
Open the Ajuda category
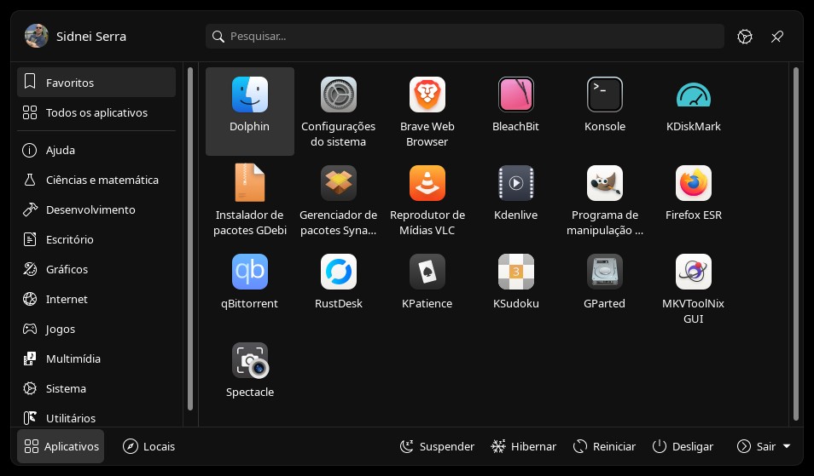(x=96, y=150)
